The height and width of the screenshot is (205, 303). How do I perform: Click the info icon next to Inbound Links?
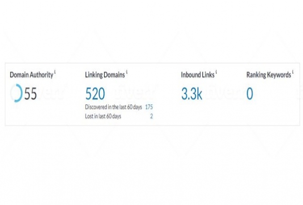click(x=216, y=72)
